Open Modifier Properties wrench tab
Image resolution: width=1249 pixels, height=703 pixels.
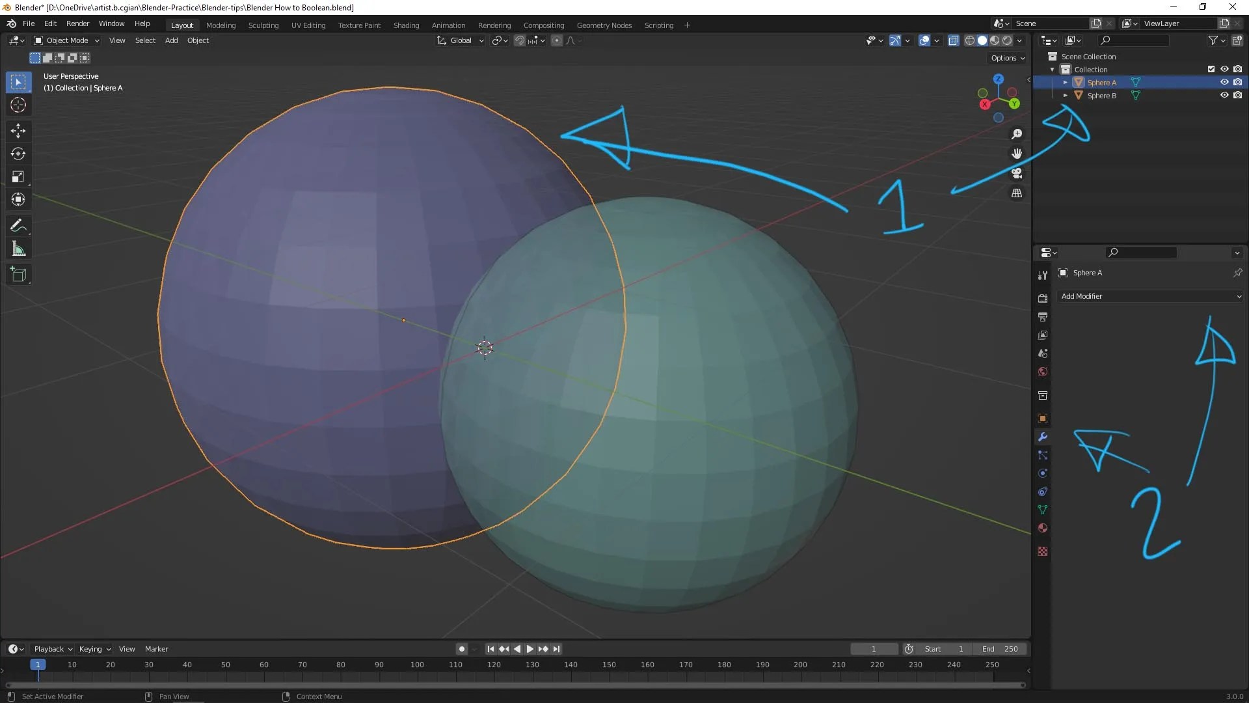(x=1043, y=437)
